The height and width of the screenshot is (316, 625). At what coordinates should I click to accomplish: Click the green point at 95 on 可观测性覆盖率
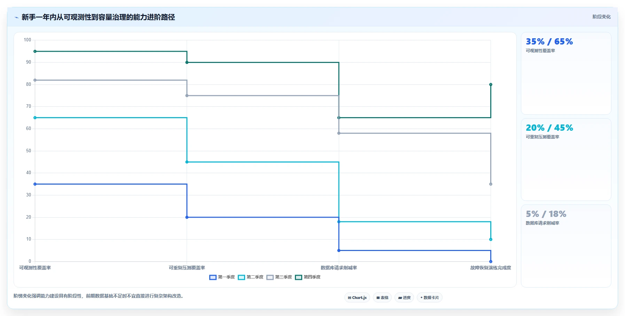click(35, 51)
